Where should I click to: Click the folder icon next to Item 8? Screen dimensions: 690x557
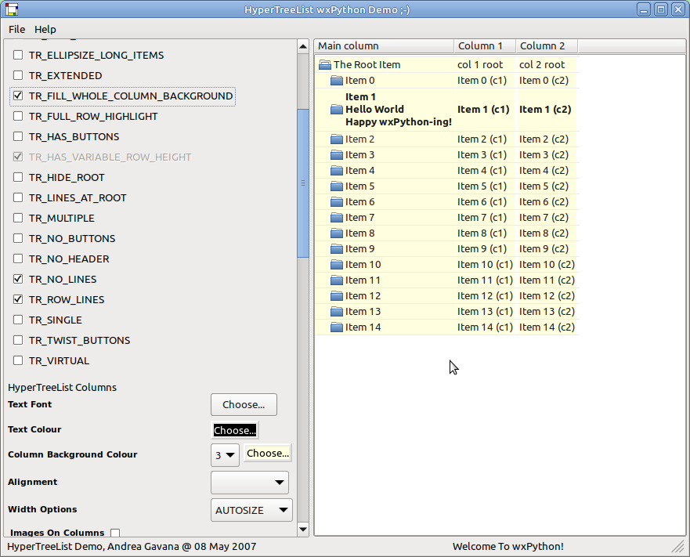pyautogui.click(x=337, y=233)
